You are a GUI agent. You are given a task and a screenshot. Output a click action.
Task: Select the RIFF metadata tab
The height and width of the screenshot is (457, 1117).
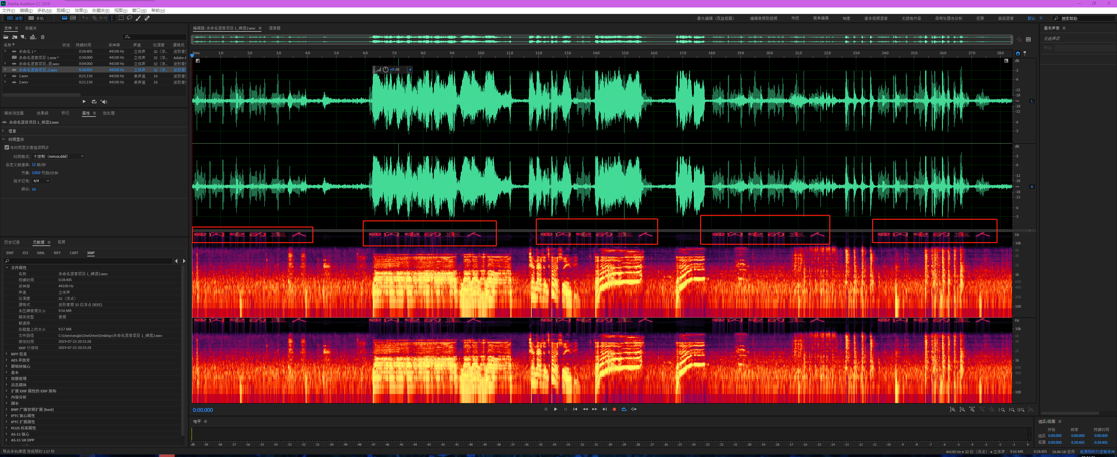(x=57, y=253)
